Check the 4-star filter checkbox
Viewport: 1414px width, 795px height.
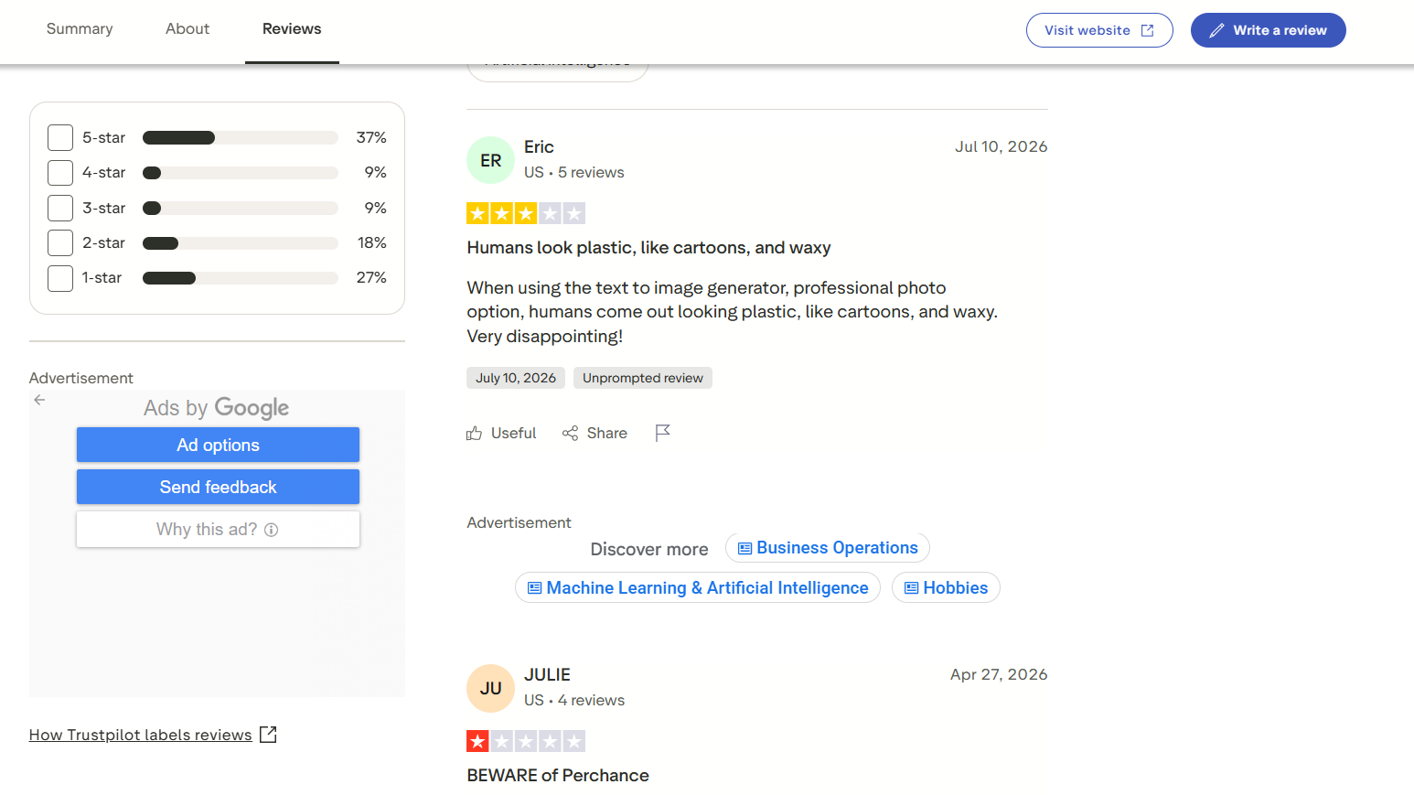[x=60, y=173]
